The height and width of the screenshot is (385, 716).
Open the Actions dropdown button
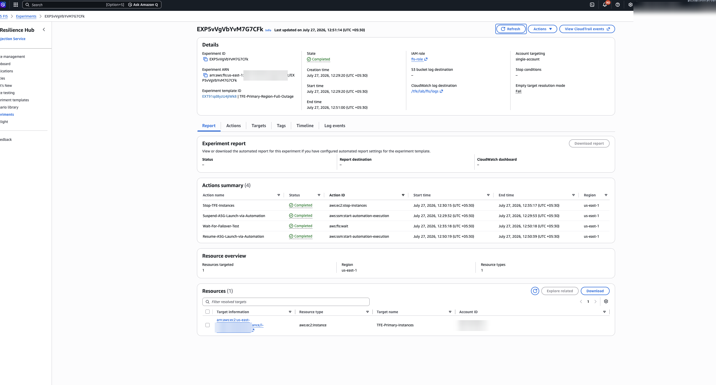point(542,29)
